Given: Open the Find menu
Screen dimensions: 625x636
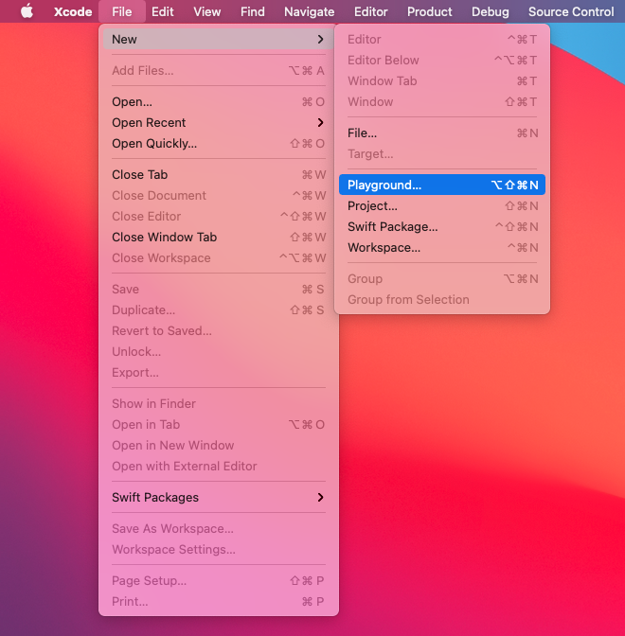Looking at the screenshot, I should click(253, 11).
